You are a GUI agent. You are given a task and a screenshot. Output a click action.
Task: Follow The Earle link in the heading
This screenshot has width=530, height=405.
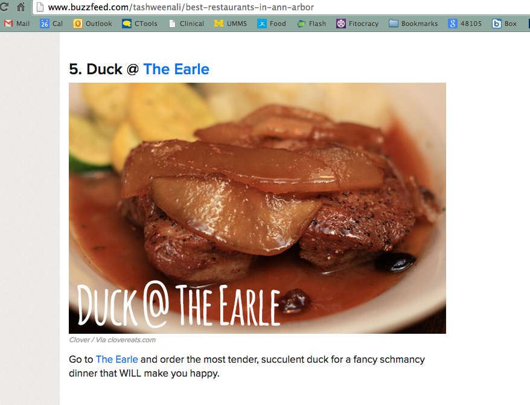coord(176,69)
